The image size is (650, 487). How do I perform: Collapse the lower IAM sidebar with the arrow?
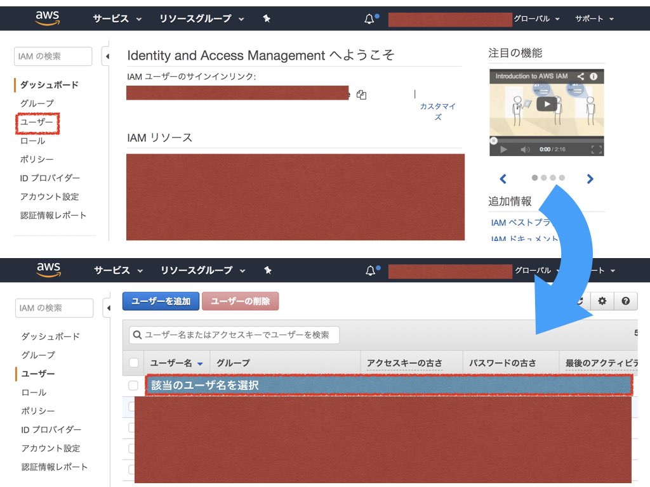pos(109,308)
